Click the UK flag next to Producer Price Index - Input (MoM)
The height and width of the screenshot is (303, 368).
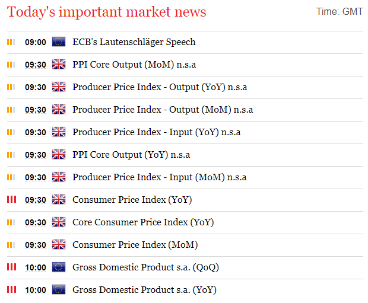[x=59, y=177]
